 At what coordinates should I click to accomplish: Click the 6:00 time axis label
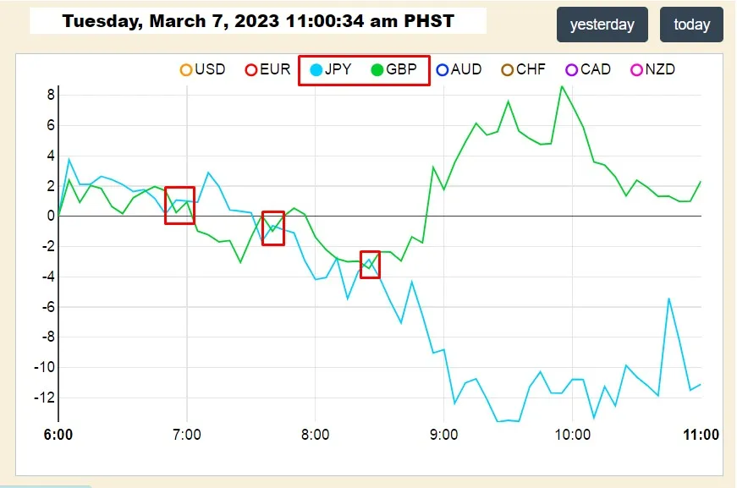click(58, 435)
